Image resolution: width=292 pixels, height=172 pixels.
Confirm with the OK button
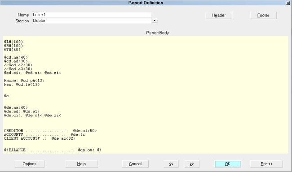228,164
